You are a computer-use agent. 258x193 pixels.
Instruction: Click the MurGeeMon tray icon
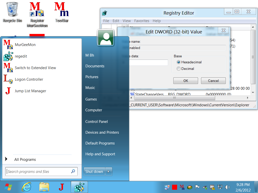pos(182,187)
